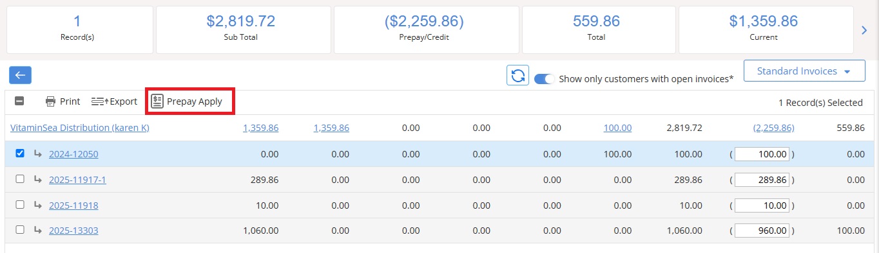The width and height of the screenshot is (879, 253).
Task: Open invoice 2025-13303 link
Action: (73, 231)
